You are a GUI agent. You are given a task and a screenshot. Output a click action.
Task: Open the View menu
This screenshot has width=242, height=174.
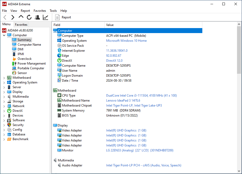(14, 11)
